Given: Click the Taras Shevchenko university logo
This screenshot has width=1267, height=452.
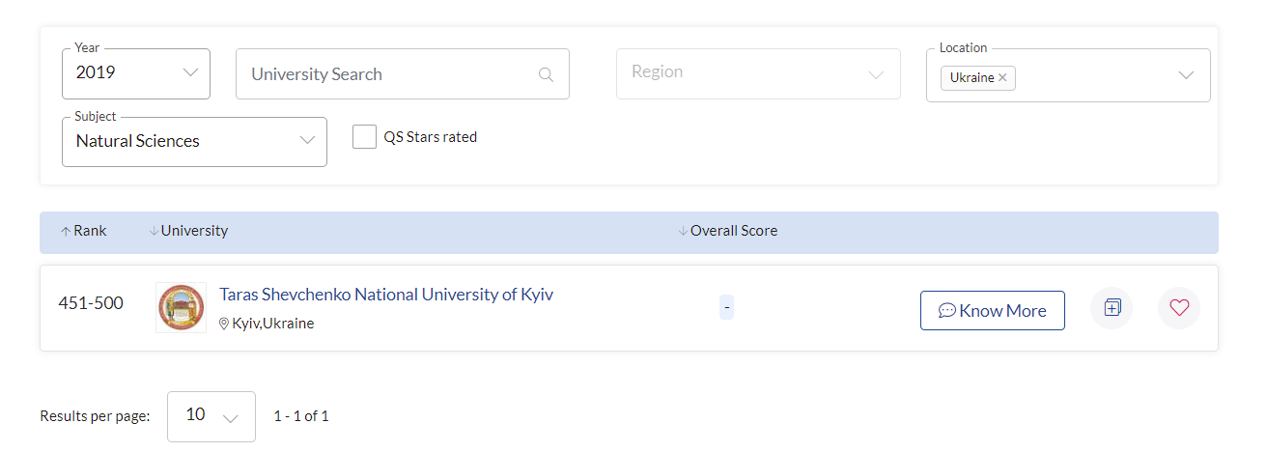Looking at the screenshot, I should [x=181, y=308].
